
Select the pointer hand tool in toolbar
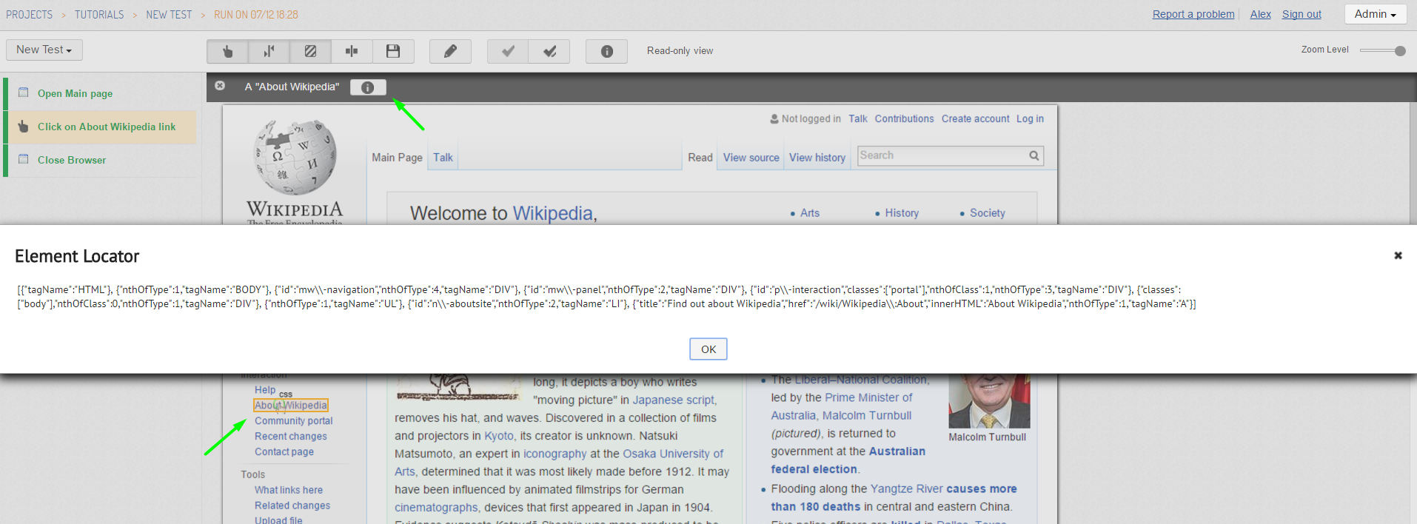[227, 51]
